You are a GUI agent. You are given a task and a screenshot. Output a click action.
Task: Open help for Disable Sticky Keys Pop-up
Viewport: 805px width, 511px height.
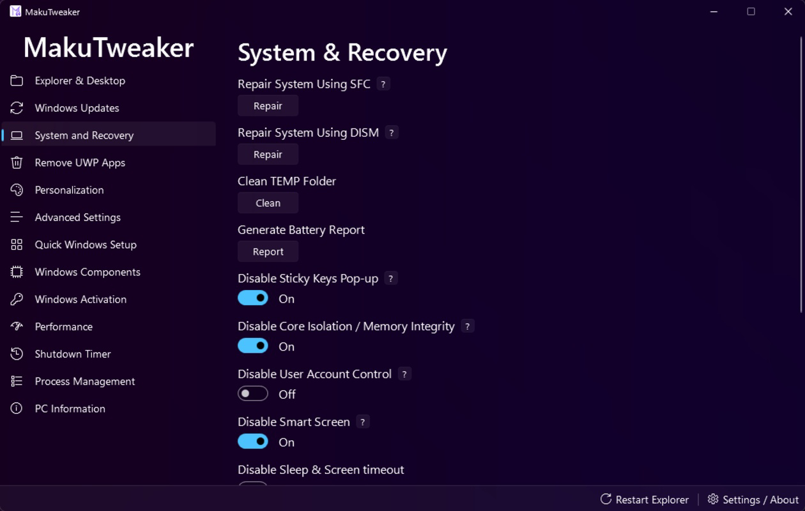391,278
